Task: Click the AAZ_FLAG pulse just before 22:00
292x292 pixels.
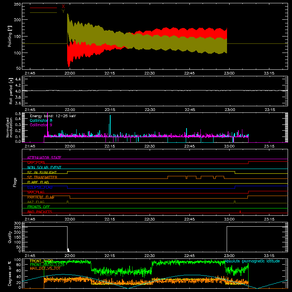Action: pos(68,202)
